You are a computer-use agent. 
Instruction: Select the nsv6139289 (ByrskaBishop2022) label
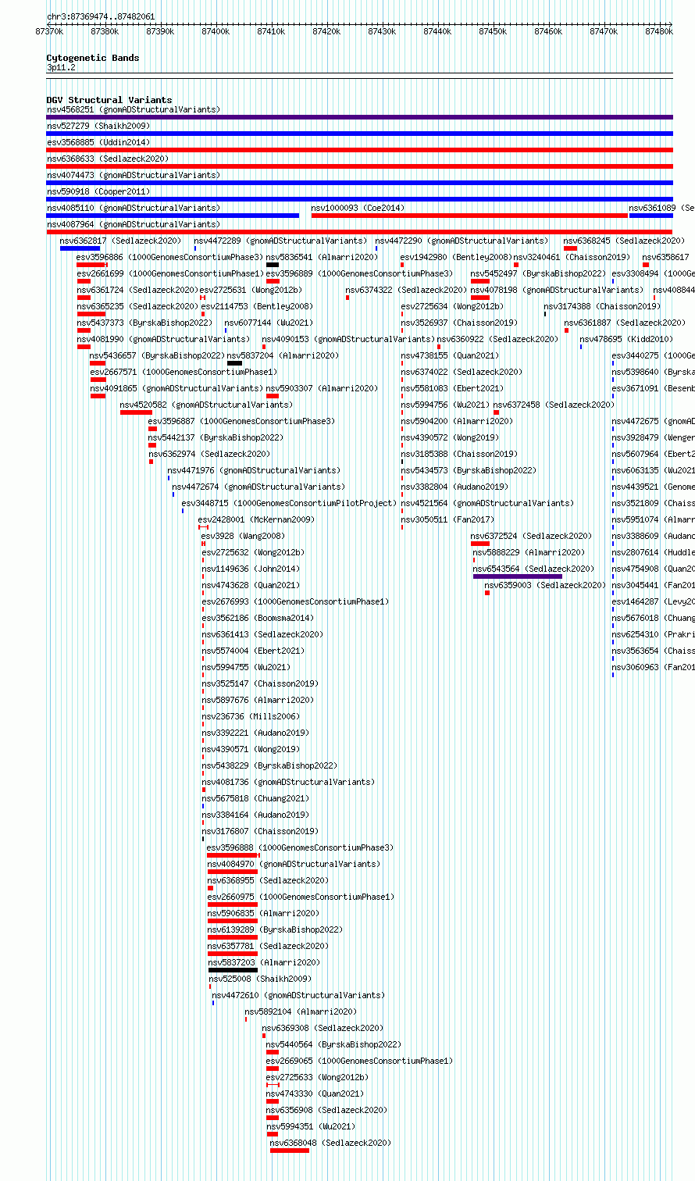click(275, 929)
